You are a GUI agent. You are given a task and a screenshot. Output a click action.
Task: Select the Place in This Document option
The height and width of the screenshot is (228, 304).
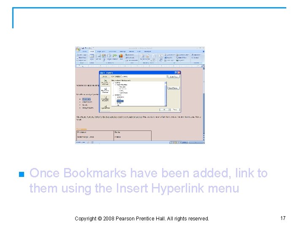[x=105, y=90]
